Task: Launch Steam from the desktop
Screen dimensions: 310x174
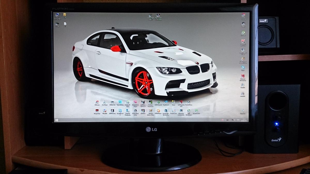Action: 243,24
